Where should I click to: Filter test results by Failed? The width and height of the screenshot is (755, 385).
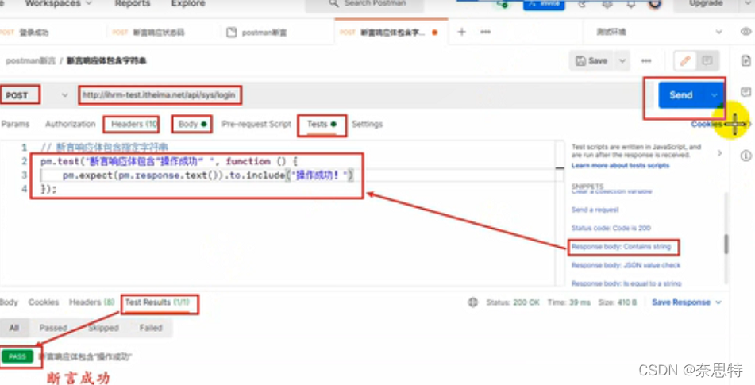(151, 328)
